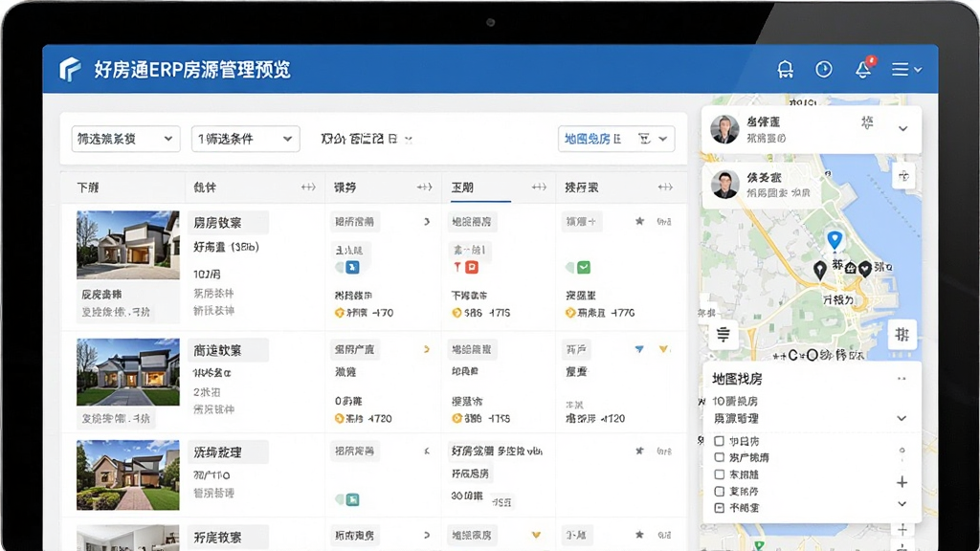Click second row's orange coin icon in 玉期 column

coord(457,419)
